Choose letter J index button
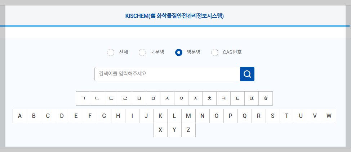The image size is (351, 152). pyautogui.click(x=146, y=116)
